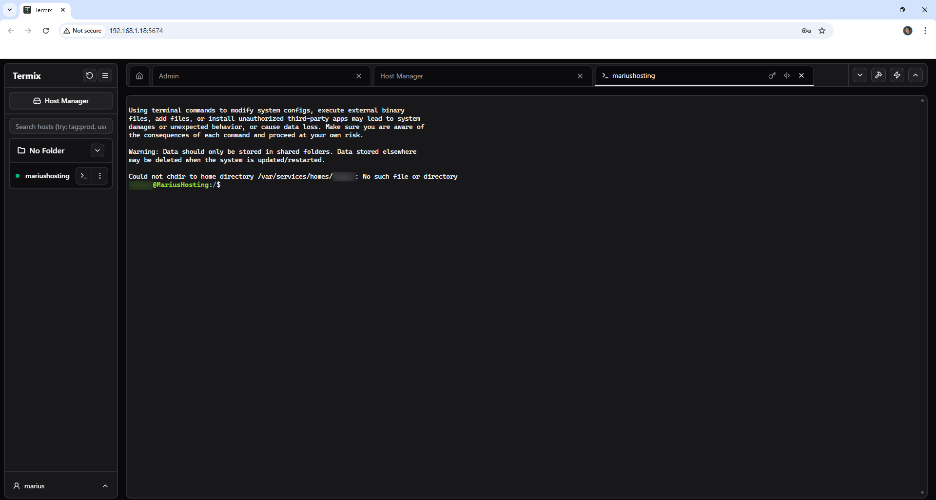Close the mariushosting terminal tab

tap(801, 75)
